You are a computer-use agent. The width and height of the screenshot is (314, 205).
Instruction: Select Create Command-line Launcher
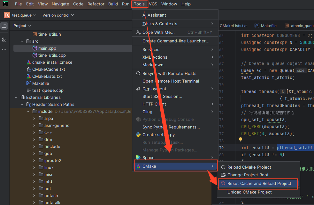[x=175, y=41]
